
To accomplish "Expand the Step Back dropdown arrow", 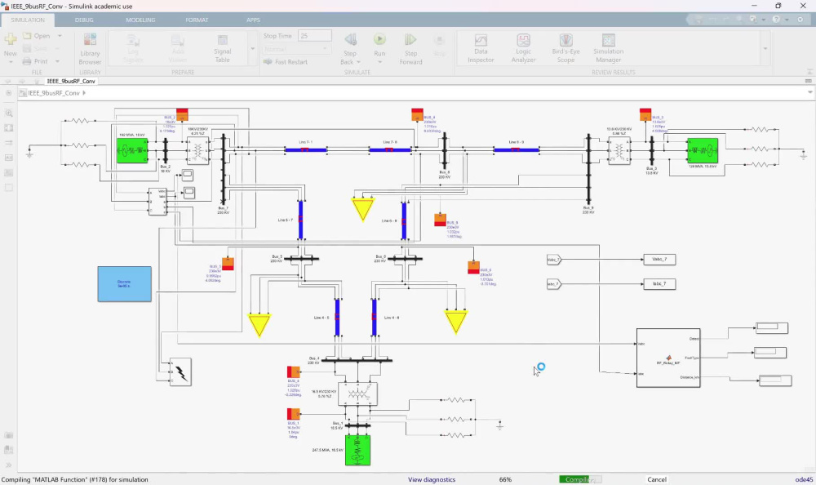I will click(x=358, y=62).
